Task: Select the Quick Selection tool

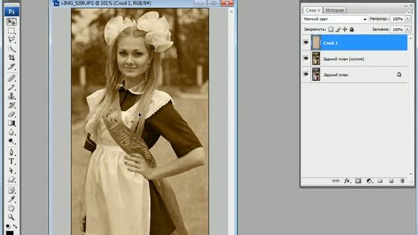Action: click(11, 49)
